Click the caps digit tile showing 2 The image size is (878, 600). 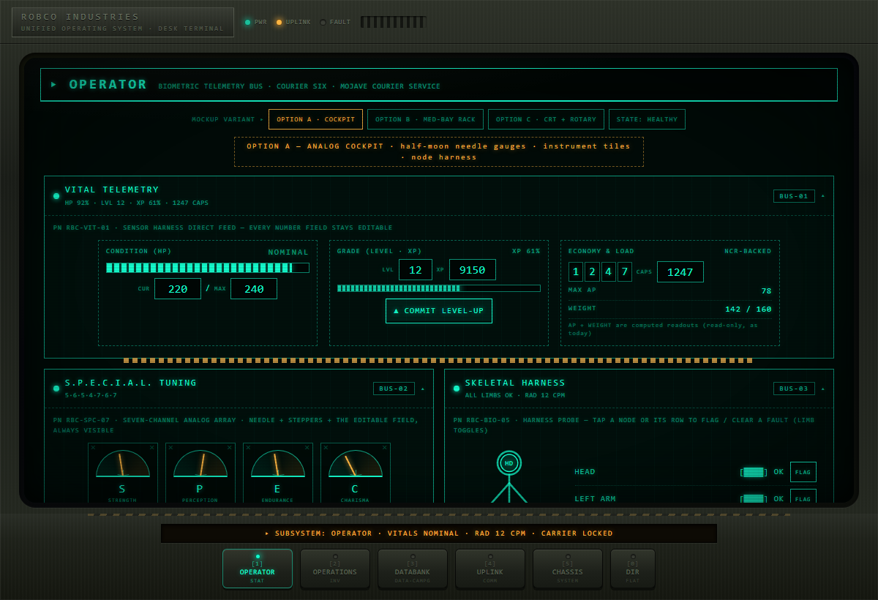[x=592, y=272]
